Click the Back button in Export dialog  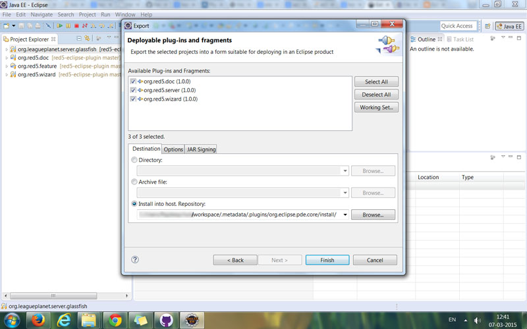pyautogui.click(x=235, y=260)
